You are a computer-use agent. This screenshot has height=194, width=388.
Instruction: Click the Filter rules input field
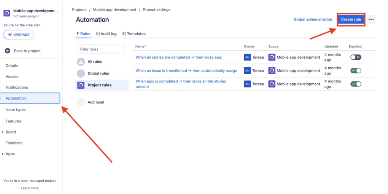[101, 49]
